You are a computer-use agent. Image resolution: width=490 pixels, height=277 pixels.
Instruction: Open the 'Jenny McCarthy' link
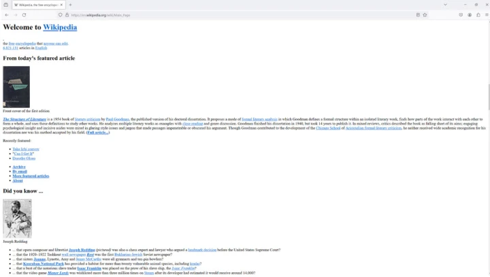[88, 259]
